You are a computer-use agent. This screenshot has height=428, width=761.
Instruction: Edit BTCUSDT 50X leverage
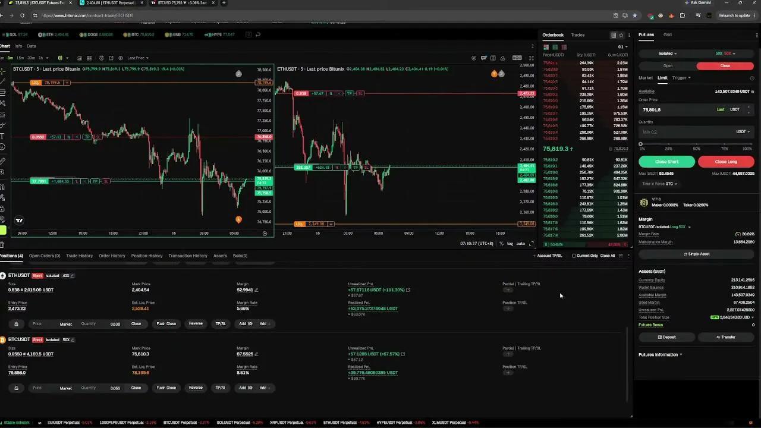point(67,340)
